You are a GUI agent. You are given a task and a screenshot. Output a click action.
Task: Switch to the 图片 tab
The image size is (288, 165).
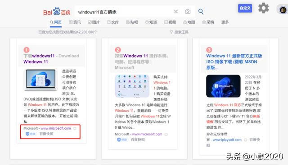(x=94, y=22)
